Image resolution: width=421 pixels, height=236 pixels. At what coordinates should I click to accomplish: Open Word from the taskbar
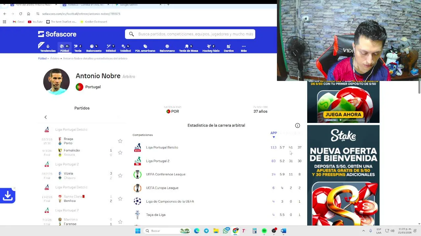point(283,231)
